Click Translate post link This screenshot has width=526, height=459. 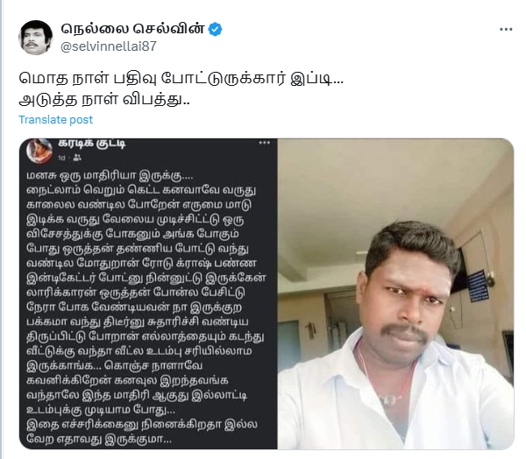tap(56, 120)
